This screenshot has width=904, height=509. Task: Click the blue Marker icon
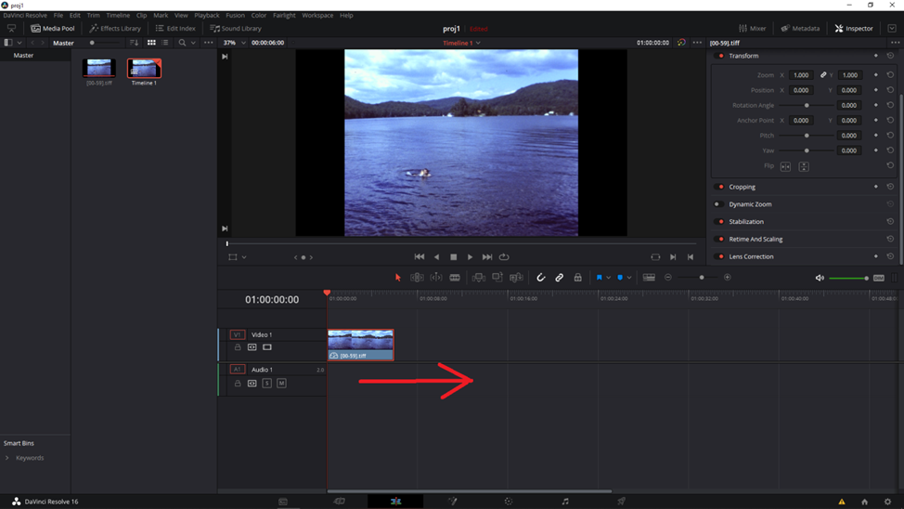coord(620,278)
